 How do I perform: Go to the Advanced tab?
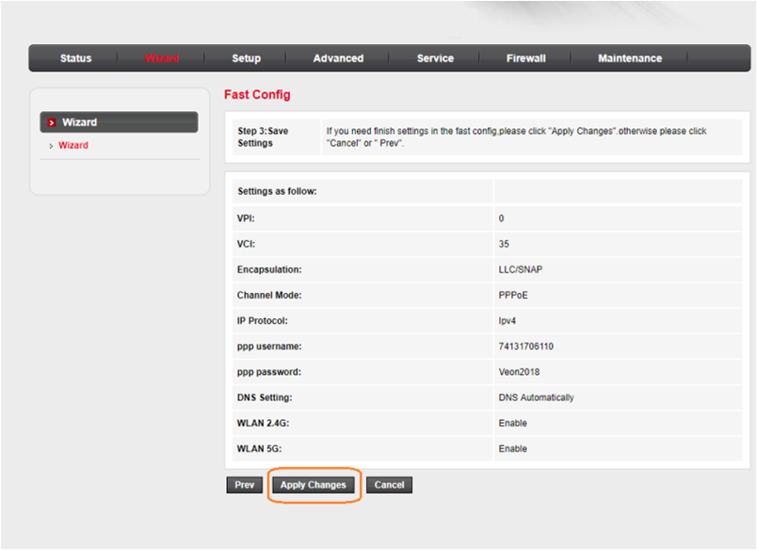click(x=338, y=58)
